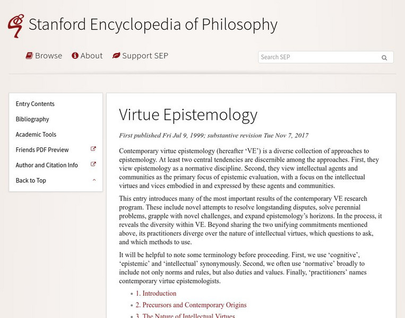Type in the Search SEP field
Image resolution: width=405 pixels, height=318 pixels.
[x=318, y=57]
